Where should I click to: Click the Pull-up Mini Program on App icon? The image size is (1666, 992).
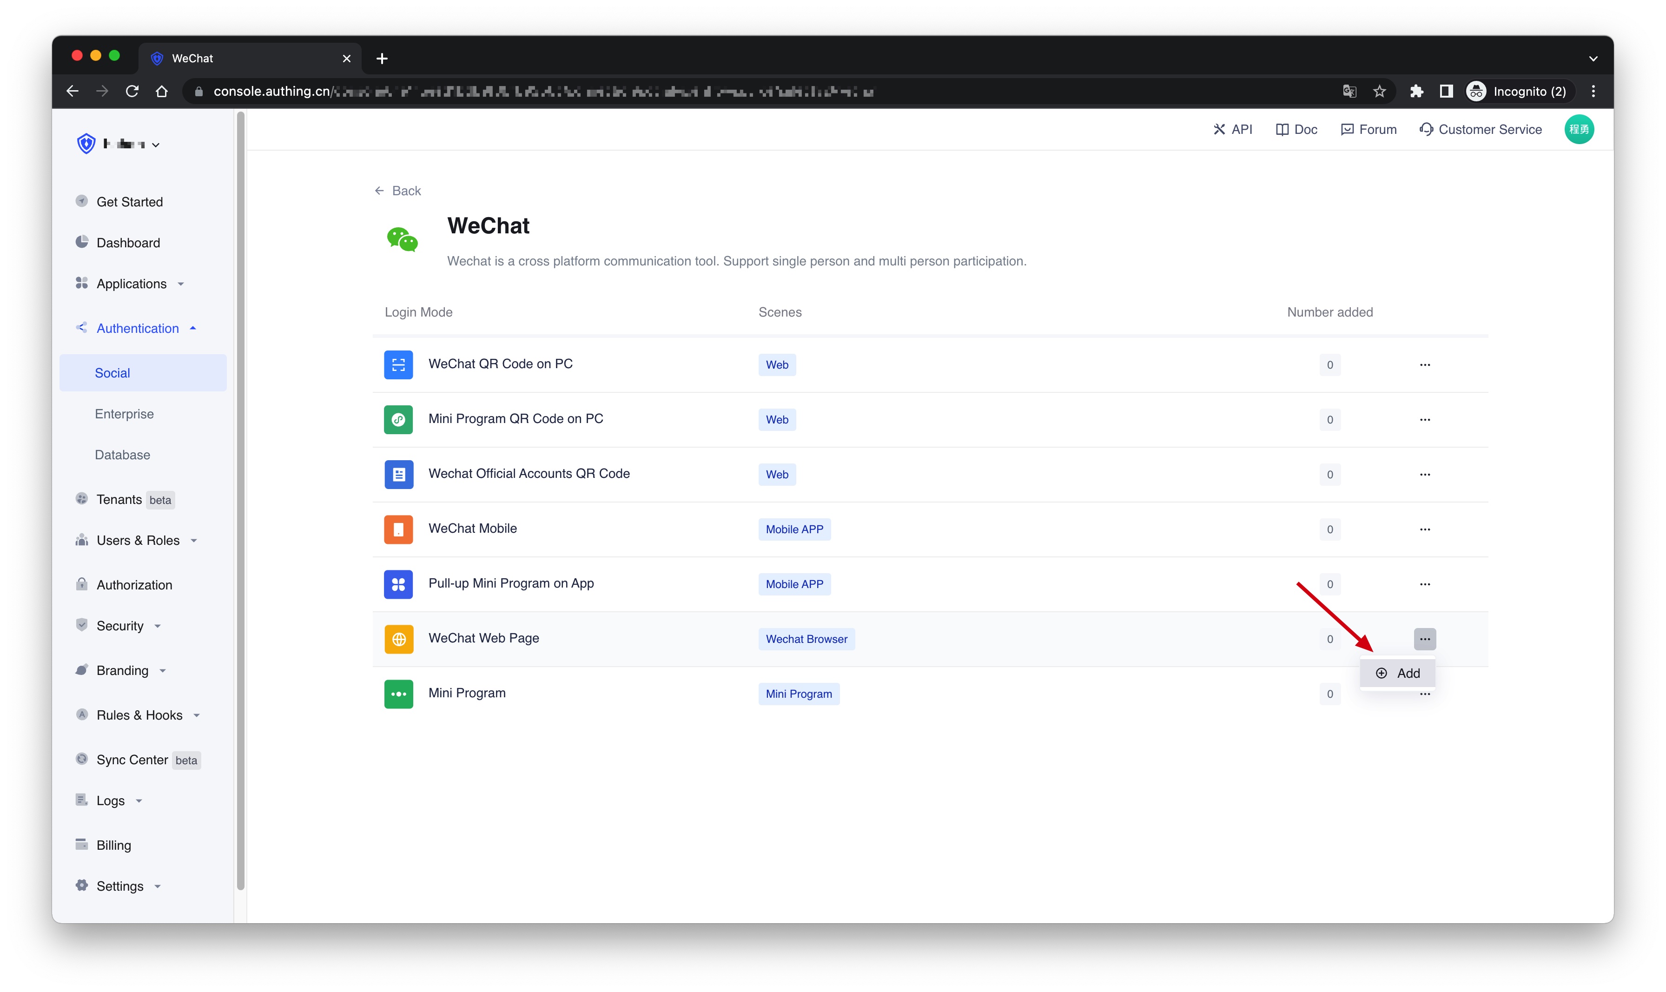click(x=398, y=584)
